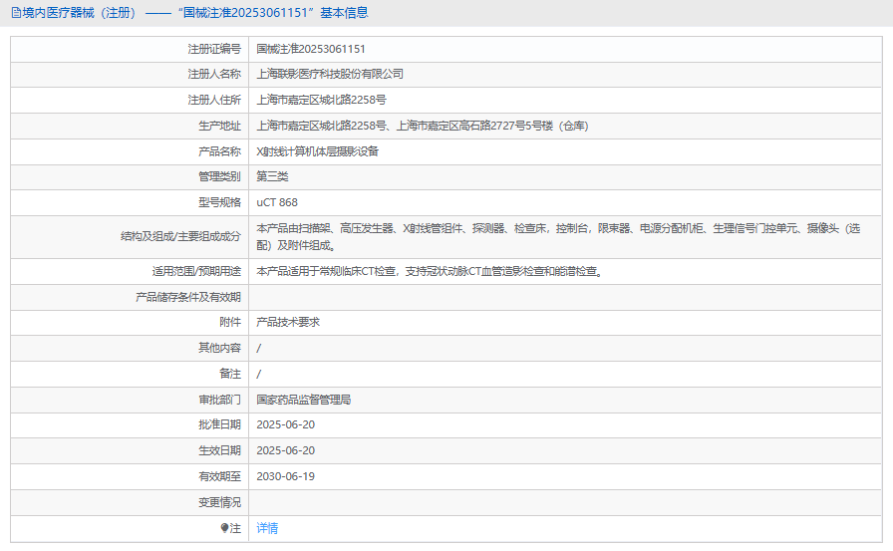Click the 注册人住所 label
Image resolution: width=893 pixels, height=551 pixels.
click(214, 100)
